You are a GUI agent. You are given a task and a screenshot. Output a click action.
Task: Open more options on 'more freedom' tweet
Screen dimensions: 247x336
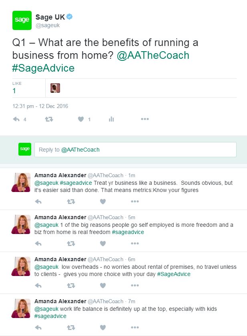pos(135,243)
